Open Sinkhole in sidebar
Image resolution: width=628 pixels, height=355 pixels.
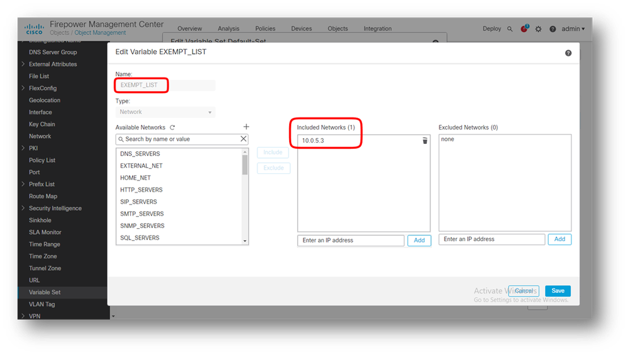click(40, 220)
